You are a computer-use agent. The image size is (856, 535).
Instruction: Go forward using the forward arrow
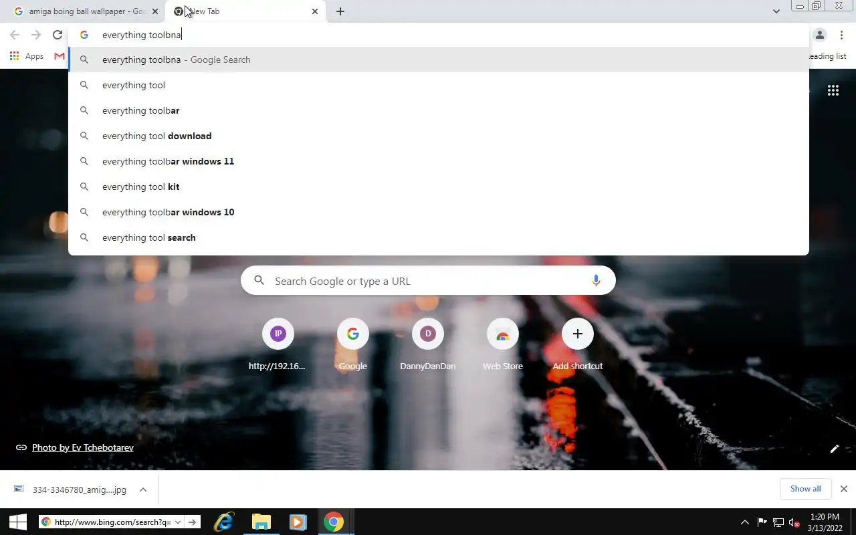pos(36,35)
